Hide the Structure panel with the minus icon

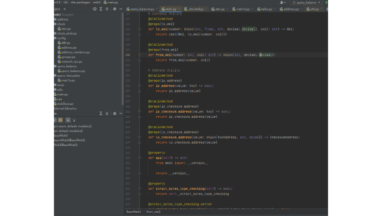tap(121, 113)
